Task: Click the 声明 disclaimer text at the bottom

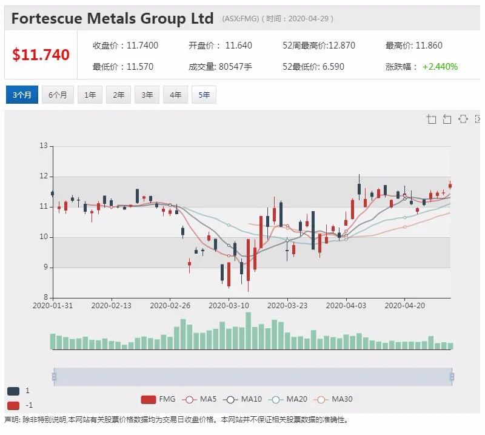Action: 176,420
